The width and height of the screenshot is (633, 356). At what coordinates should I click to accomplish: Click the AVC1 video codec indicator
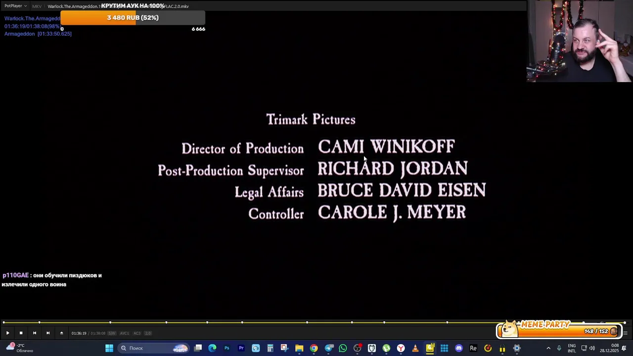125,333
